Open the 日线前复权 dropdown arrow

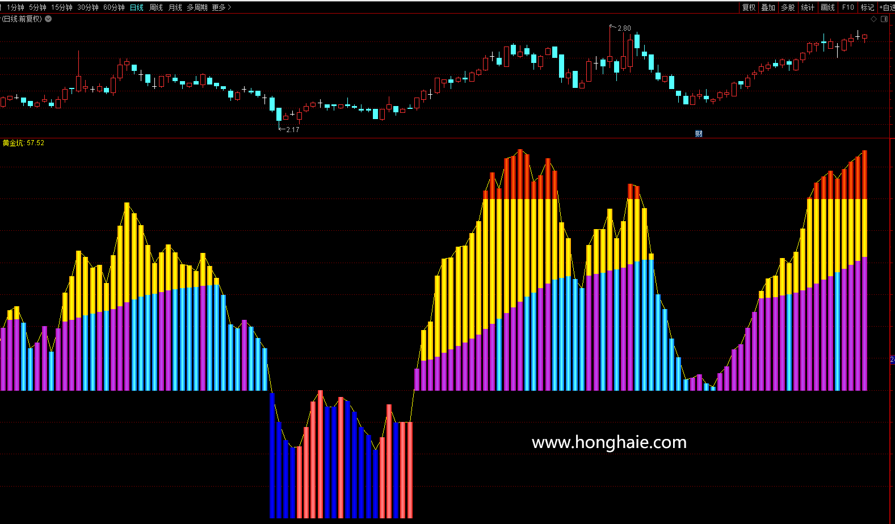pyautogui.click(x=48, y=19)
